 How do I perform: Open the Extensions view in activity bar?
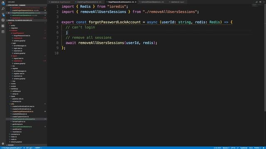click(3, 26)
